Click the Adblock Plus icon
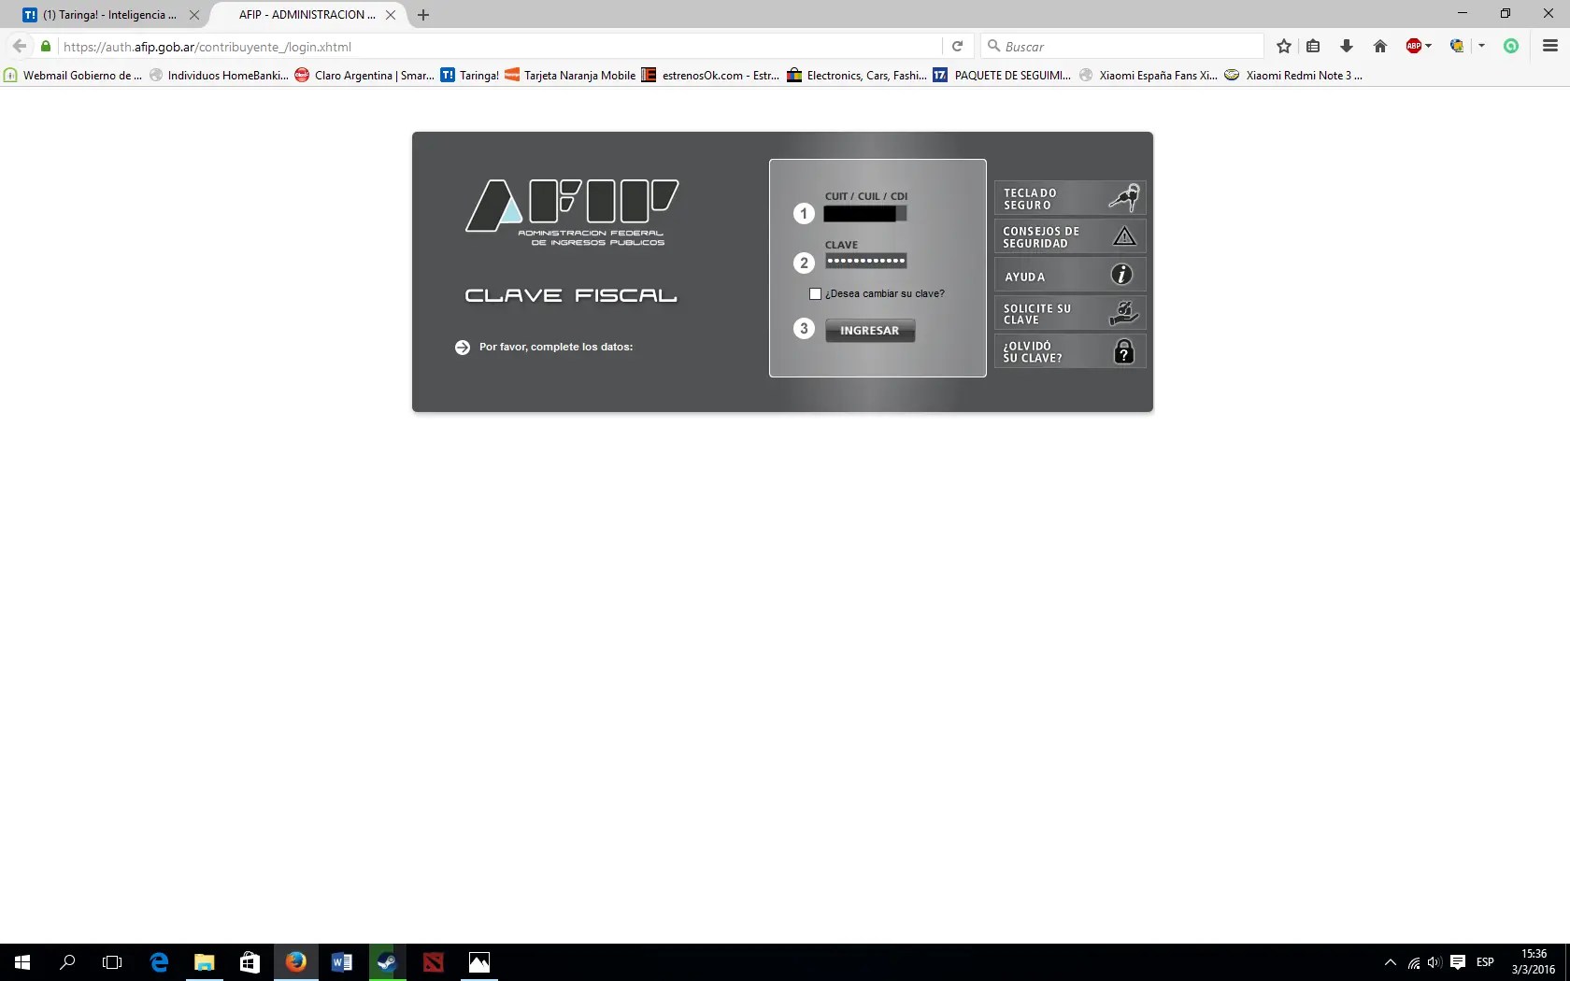Image resolution: width=1570 pixels, height=981 pixels. pos(1413,46)
